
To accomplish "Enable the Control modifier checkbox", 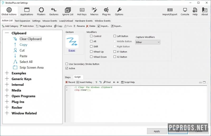I will [x=91, y=36].
